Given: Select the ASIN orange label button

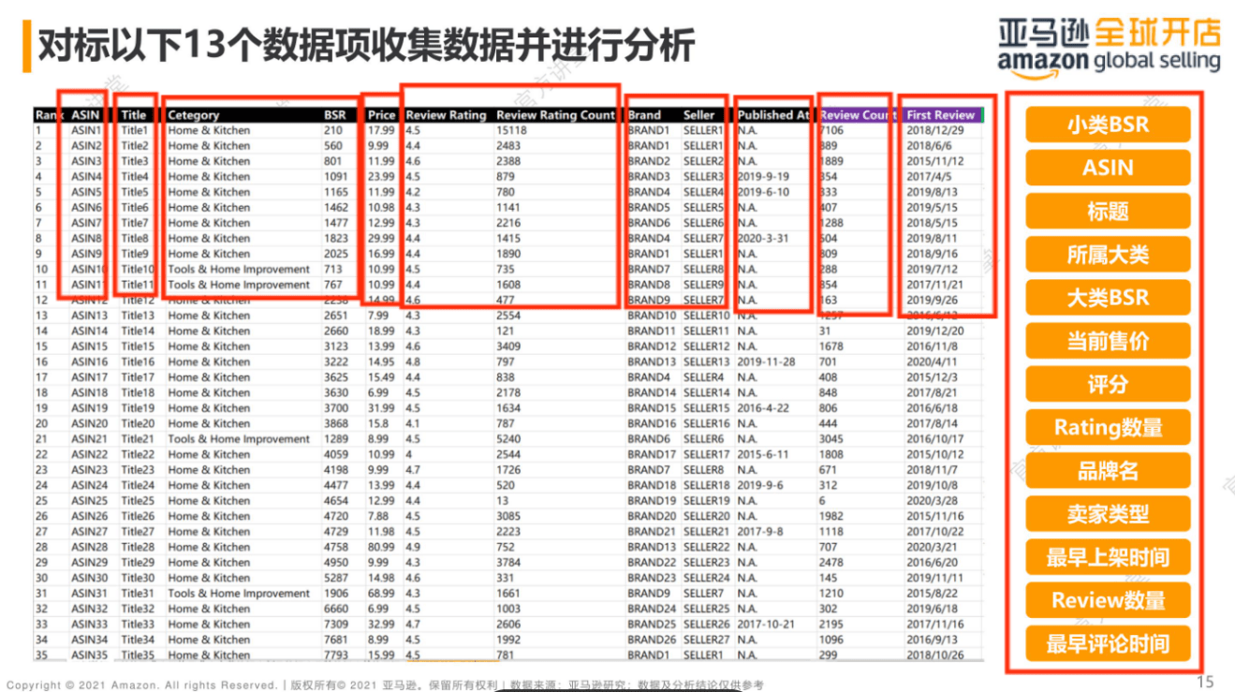Looking at the screenshot, I should pos(1108,168).
